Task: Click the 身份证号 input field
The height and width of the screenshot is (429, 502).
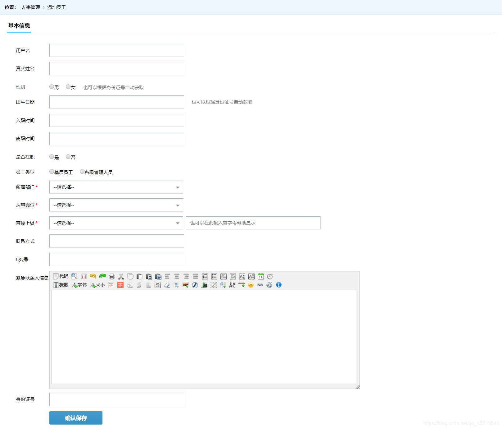Action: point(117,399)
